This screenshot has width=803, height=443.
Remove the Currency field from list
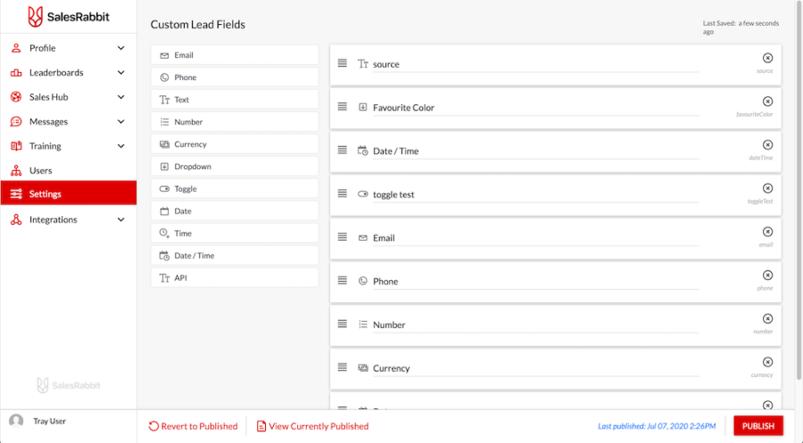[x=767, y=362]
